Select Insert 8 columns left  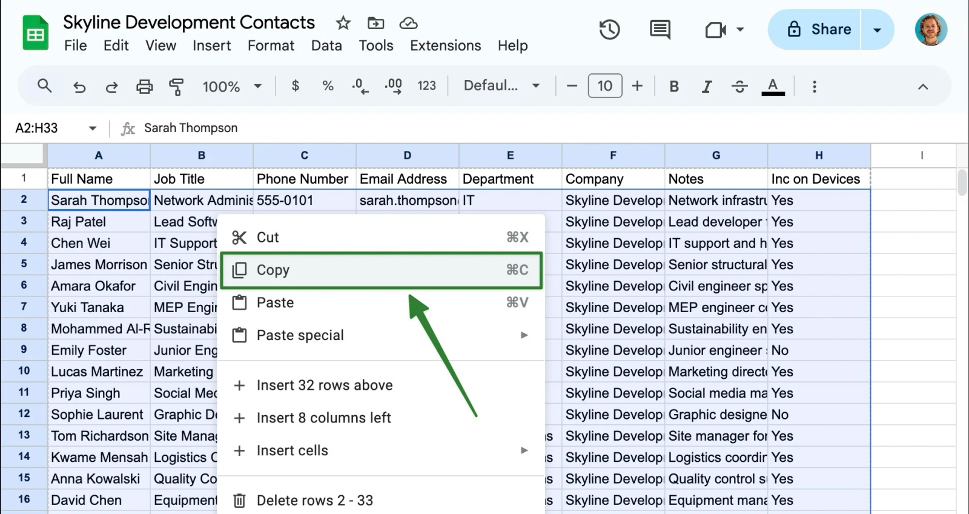click(x=381, y=418)
